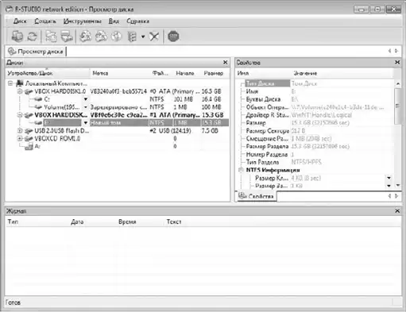The width and height of the screenshot is (406, 312).
Task: Collapse the Локальный Компьютер tree node
Action: 10,83
